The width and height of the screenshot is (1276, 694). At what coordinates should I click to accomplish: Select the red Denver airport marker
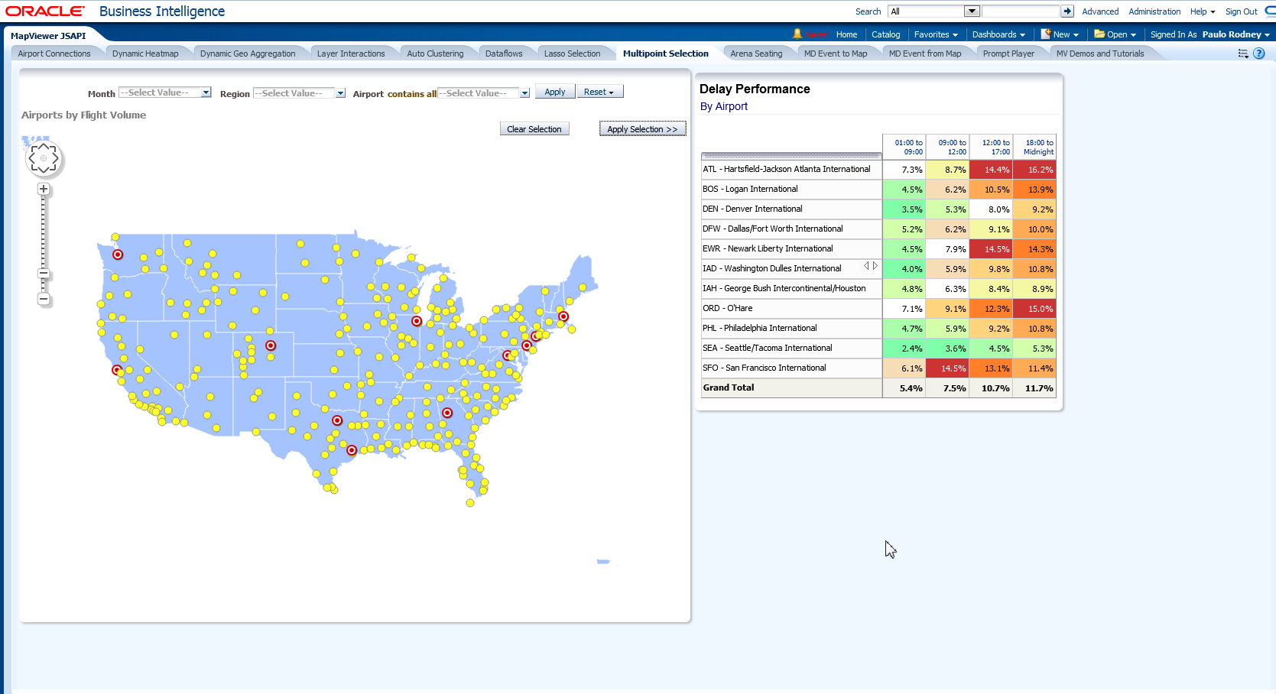click(x=271, y=345)
